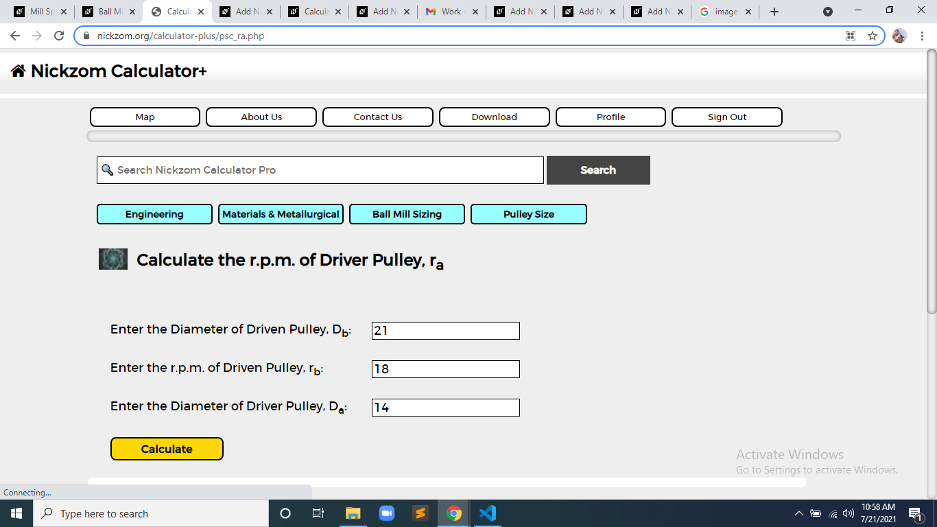Open Zoom from taskbar
The width and height of the screenshot is (937, 527).
(x=387, y=513)
